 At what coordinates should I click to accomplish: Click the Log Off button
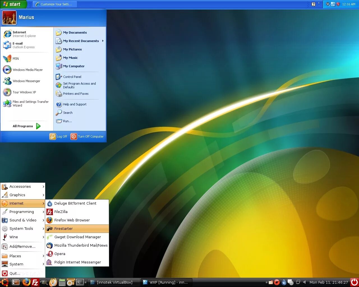58,136
